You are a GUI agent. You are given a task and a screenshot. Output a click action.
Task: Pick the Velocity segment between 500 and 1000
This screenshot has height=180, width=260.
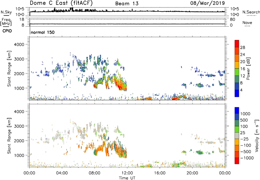(x=237, y=117)
